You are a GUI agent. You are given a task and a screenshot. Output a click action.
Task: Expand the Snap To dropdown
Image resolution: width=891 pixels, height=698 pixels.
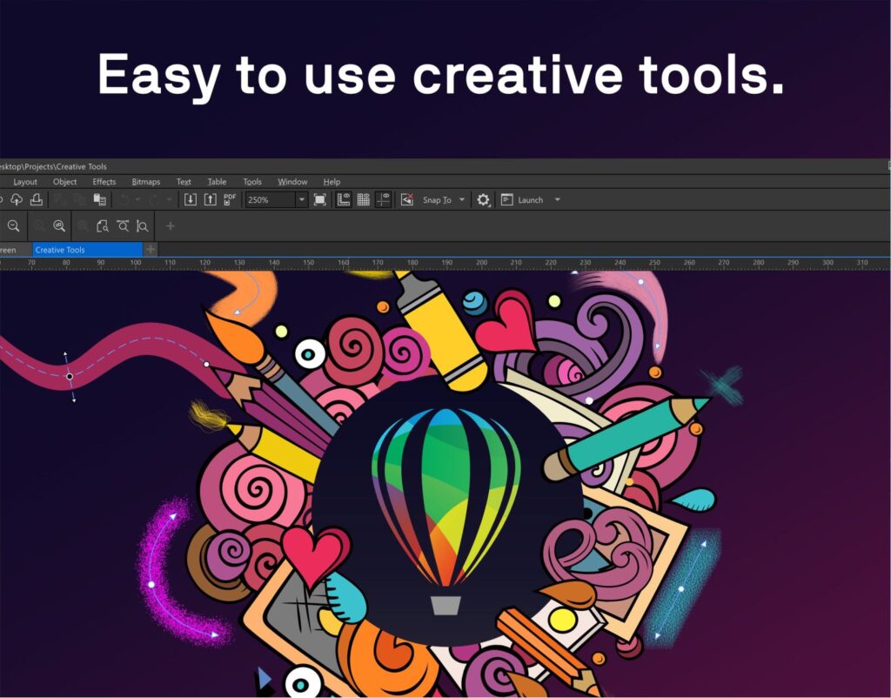click(462, 200)
